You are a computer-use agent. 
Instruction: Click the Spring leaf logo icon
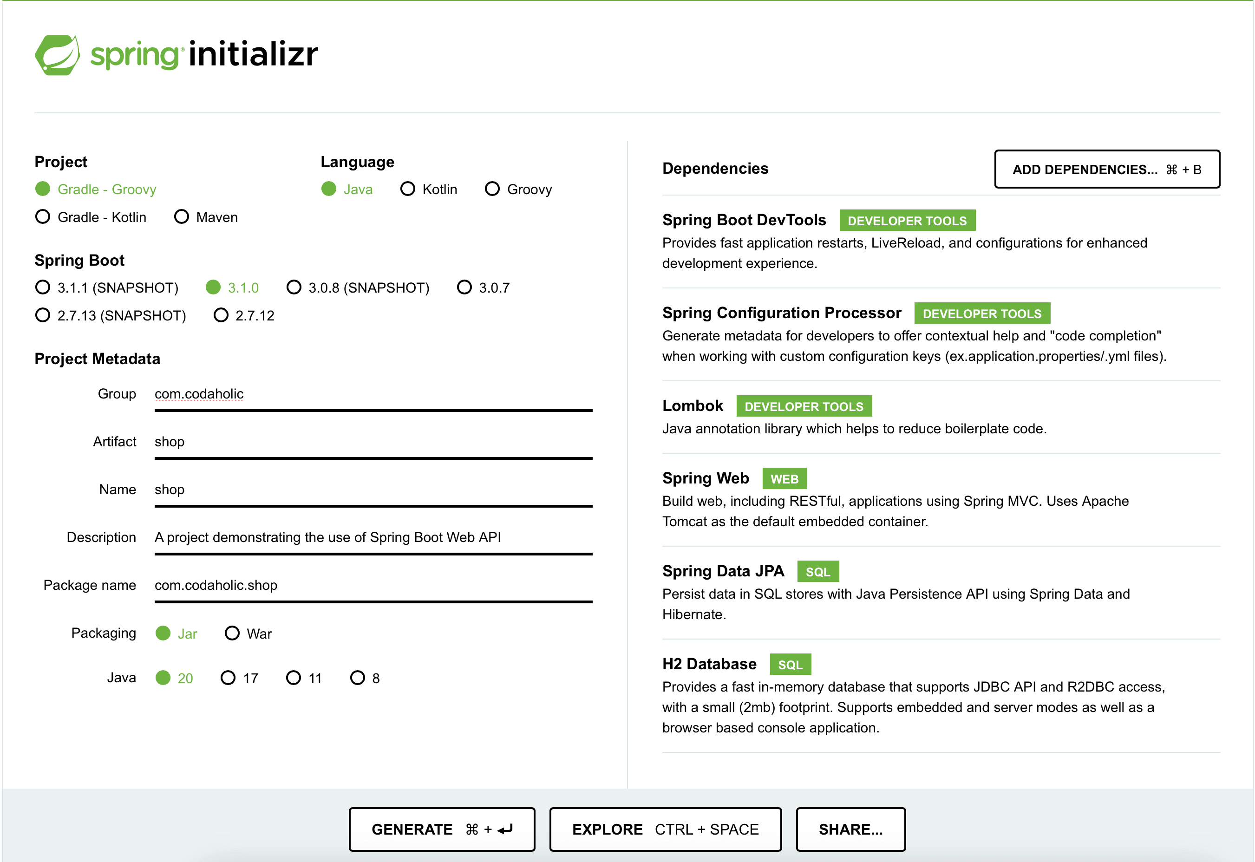tap(57, 54)
